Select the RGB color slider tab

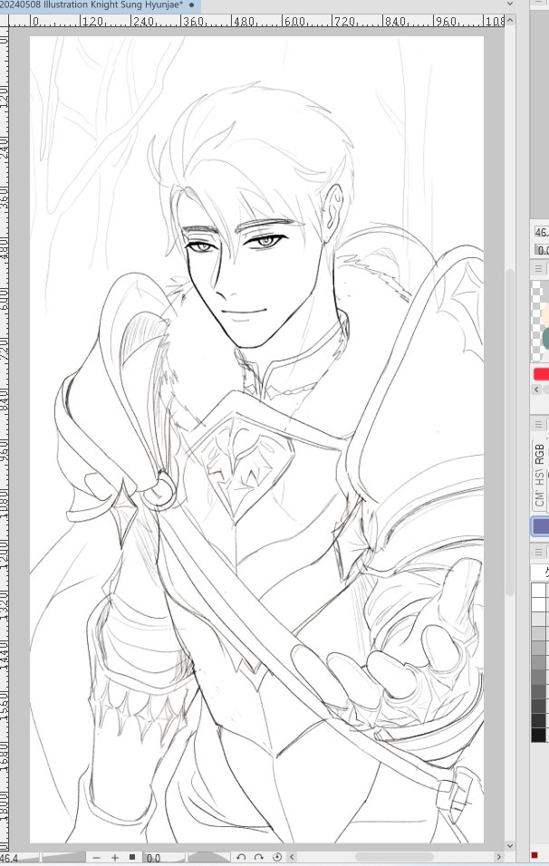[540, 454]
